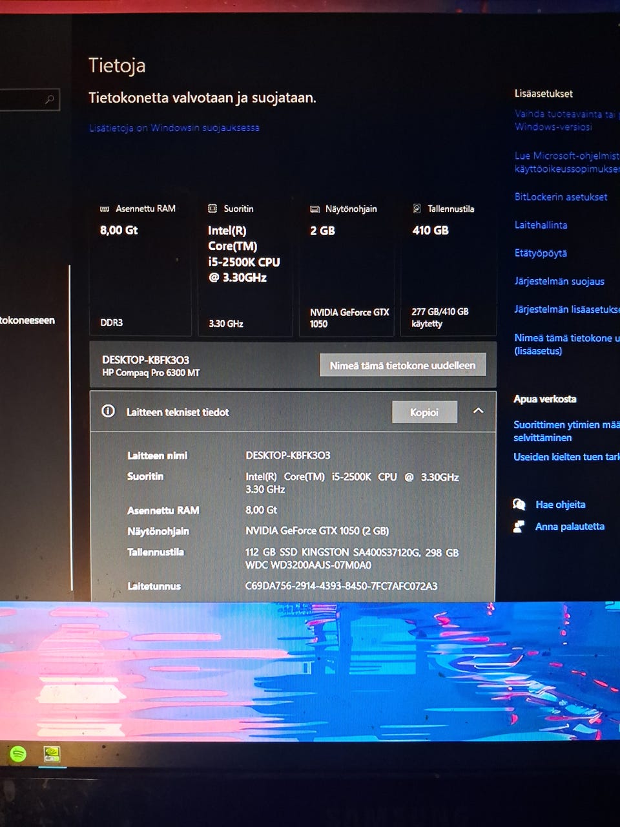Click the info icon beside Laitteen tekniset tiedot
This screenshot has width=620, height=827.
(108, 412)
